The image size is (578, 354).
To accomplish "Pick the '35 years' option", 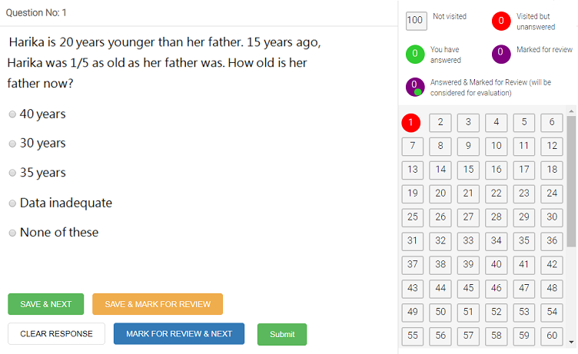I will [12, 173].
